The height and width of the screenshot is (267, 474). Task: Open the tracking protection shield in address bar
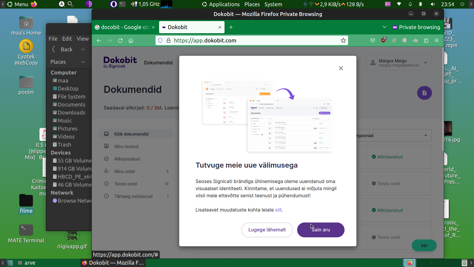point(160,41)
